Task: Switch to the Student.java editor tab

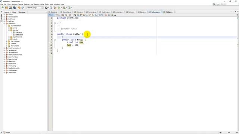Action: [x=105, y=12]
